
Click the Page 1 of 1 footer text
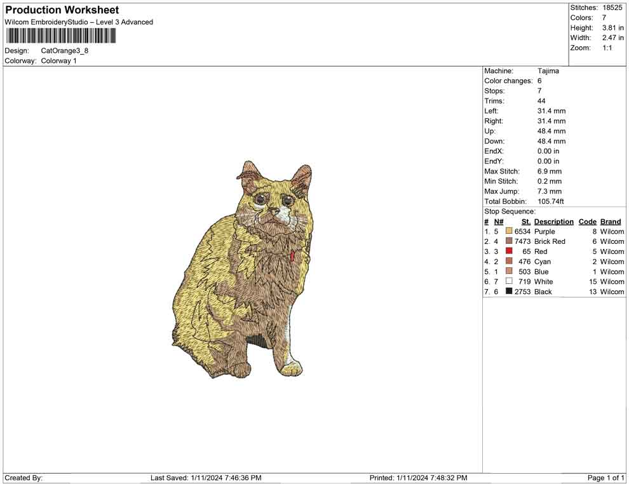tap(605, 478)
